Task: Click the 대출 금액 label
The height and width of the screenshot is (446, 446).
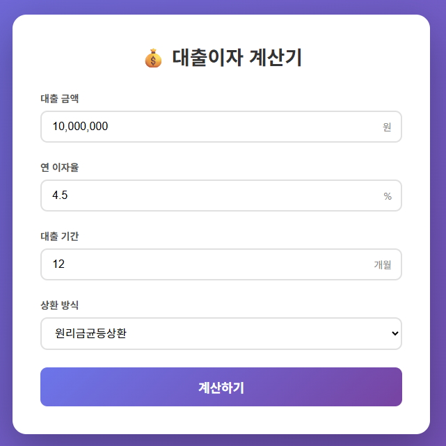Action: point(60,99)
